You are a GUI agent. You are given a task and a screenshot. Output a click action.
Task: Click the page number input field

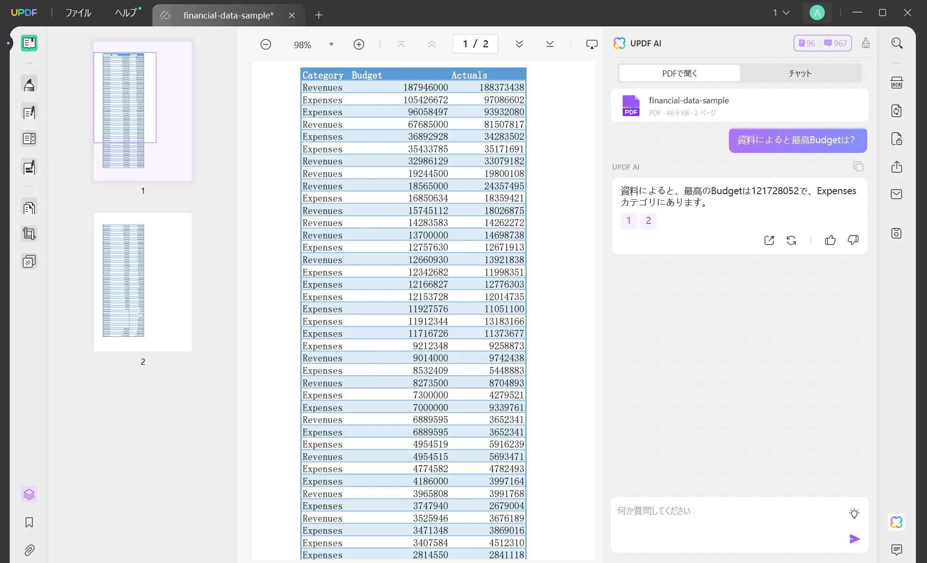(x=475, y=44)
